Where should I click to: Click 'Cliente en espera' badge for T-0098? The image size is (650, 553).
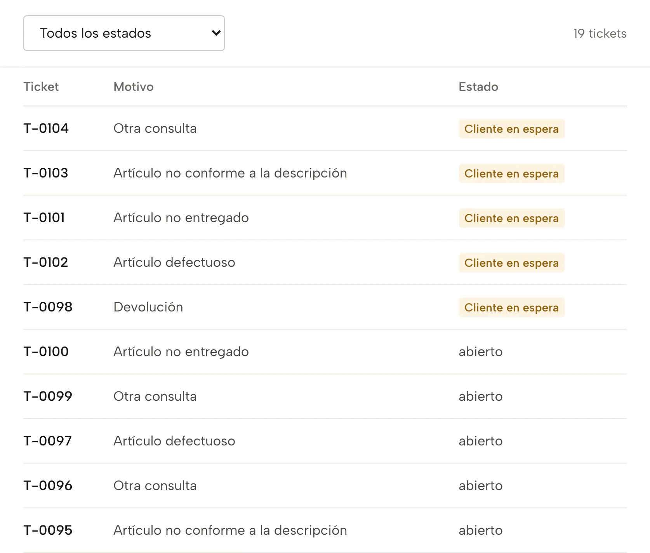(x=511, y=307)
